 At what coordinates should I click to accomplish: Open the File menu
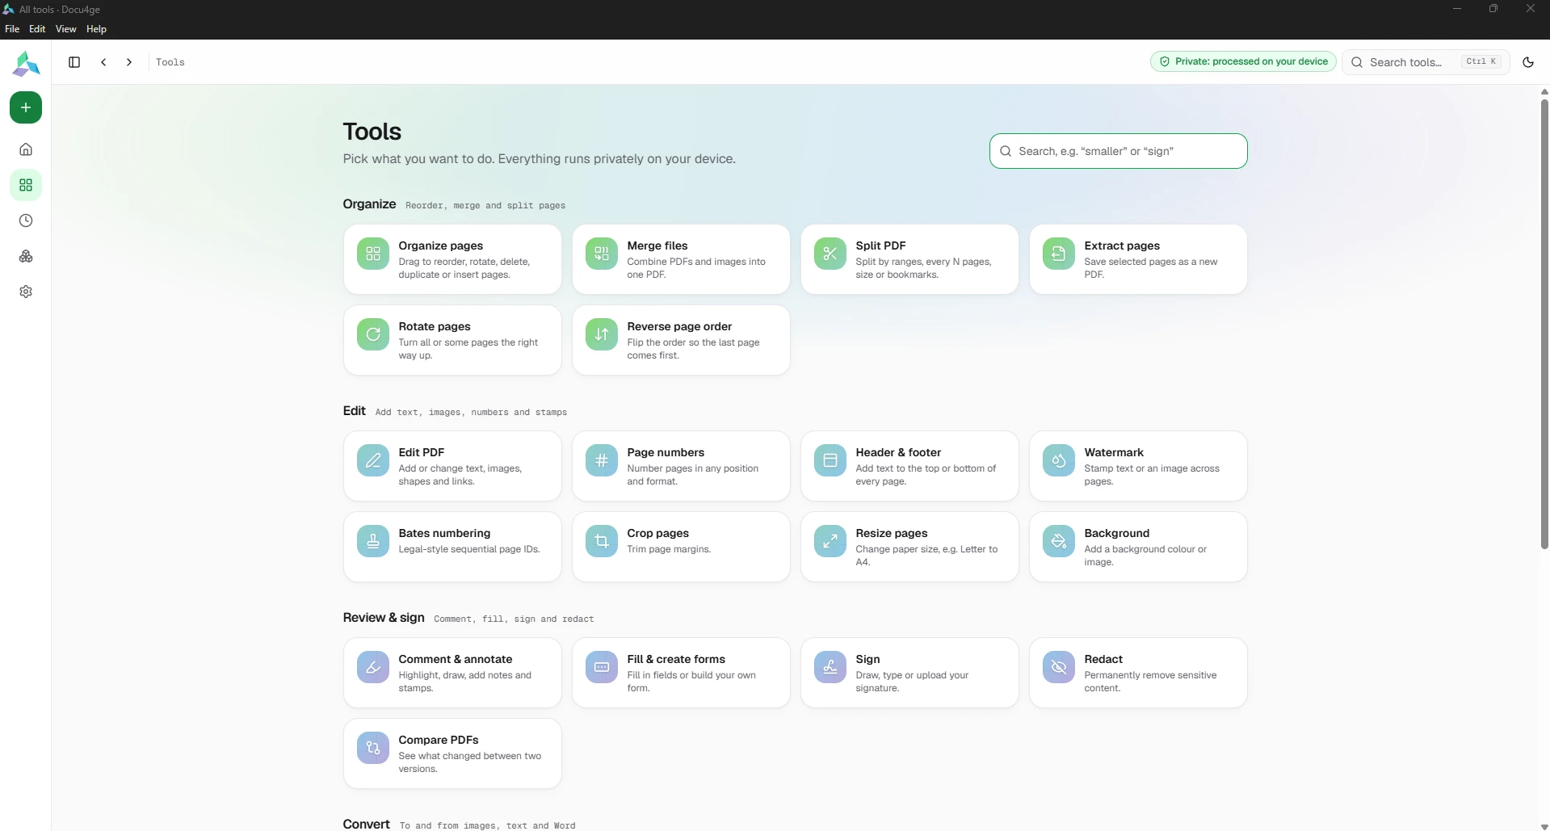pos(12,29)
